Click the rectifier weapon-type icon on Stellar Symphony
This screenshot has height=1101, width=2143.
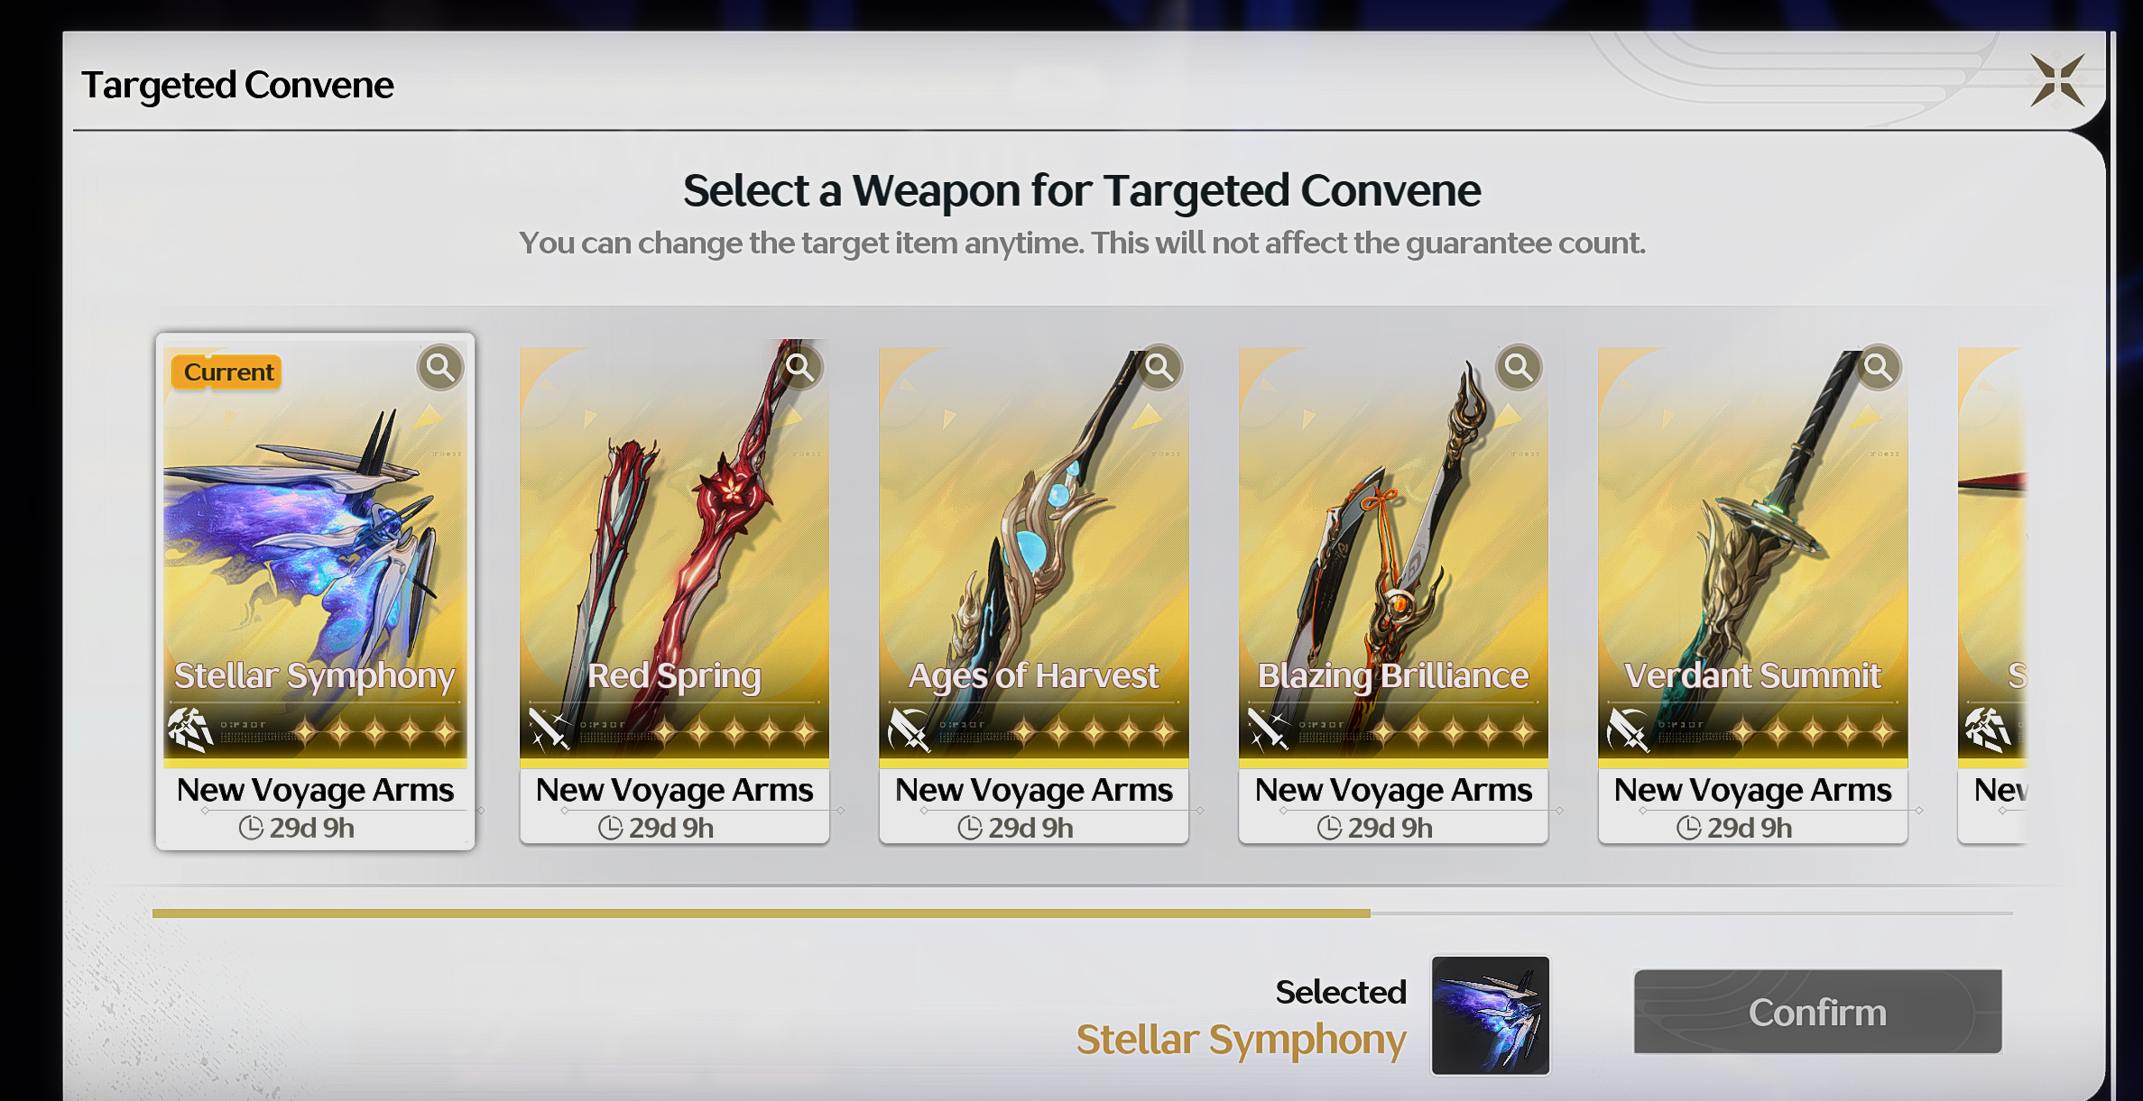pos(190,729)
